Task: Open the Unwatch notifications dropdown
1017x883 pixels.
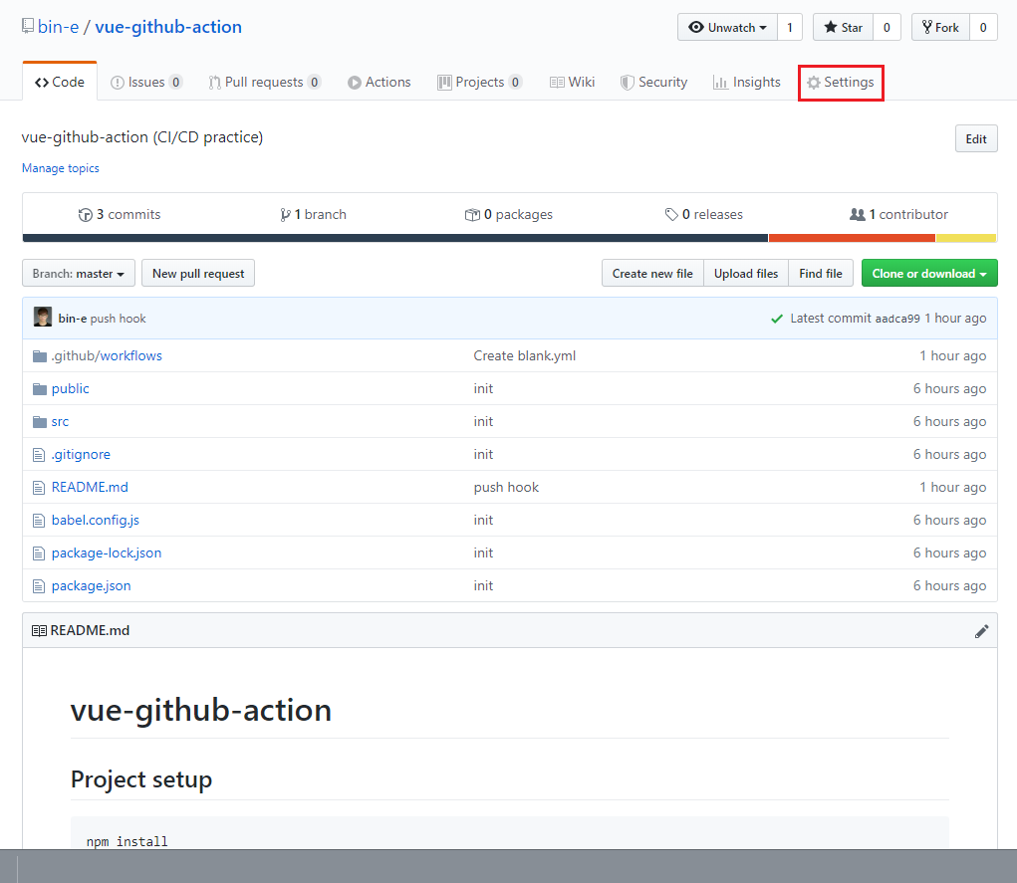Action: [x=727, y=27]
